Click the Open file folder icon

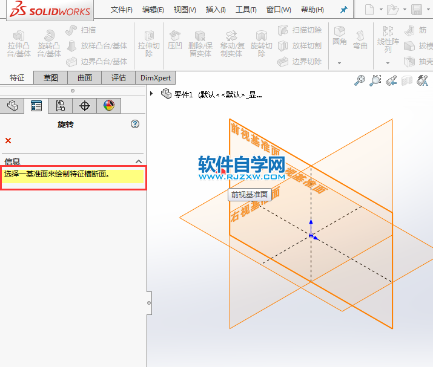click(392, 10)
